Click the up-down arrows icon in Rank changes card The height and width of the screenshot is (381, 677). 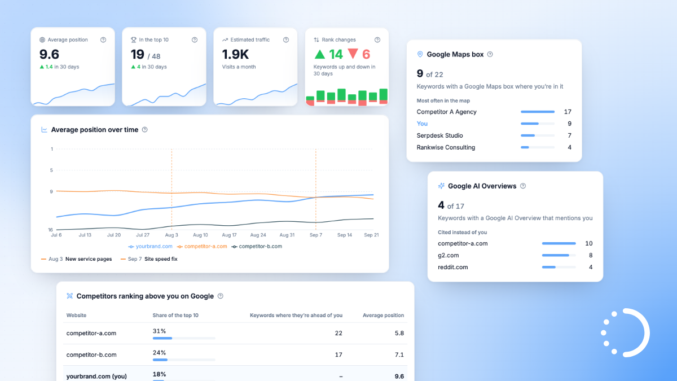pos(316,40)
